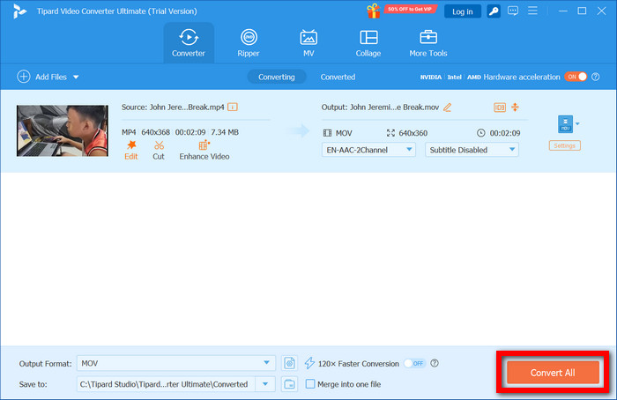The width and height of the screenshot is (617, 400).
Task: Switch to the Converted tab
Action: point(338,77)
